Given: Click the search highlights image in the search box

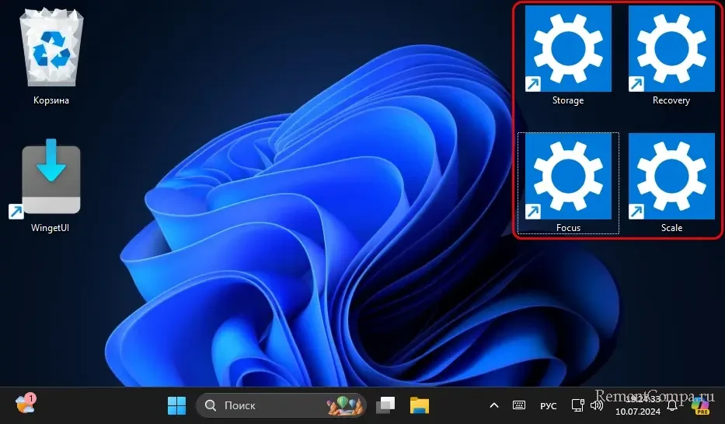Looking at the screenshot, I should pyautogui.click(x=345, y=405).
